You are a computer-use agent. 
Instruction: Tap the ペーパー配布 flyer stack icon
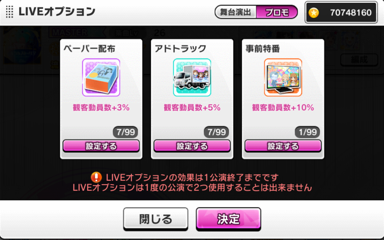101,77
